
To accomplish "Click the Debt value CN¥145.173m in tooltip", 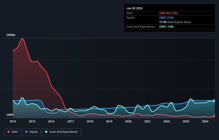I will 168,13.
